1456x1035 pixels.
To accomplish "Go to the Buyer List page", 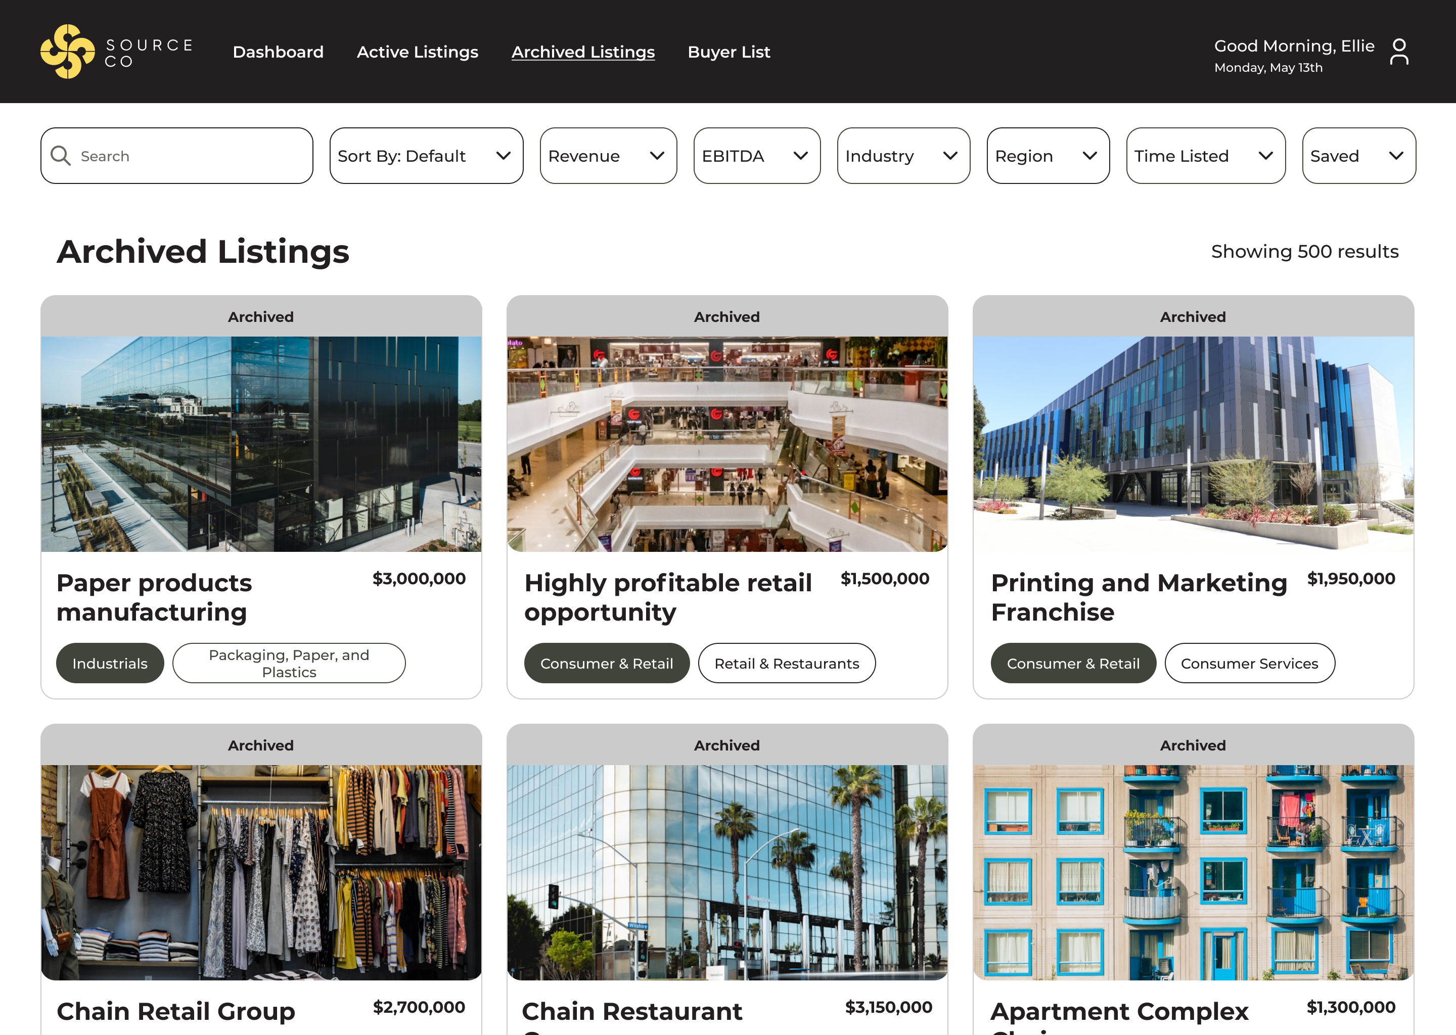I will (729, 52).
